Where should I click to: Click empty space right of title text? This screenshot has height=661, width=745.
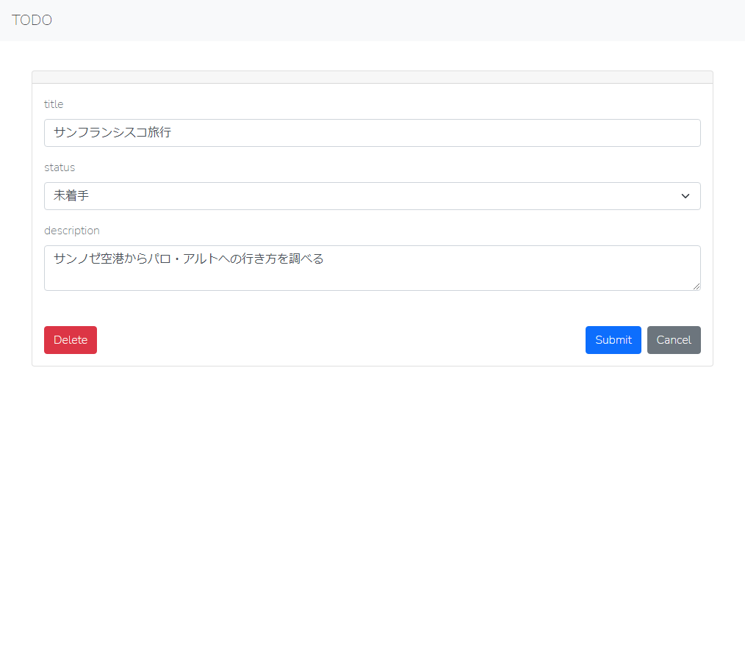441,133
